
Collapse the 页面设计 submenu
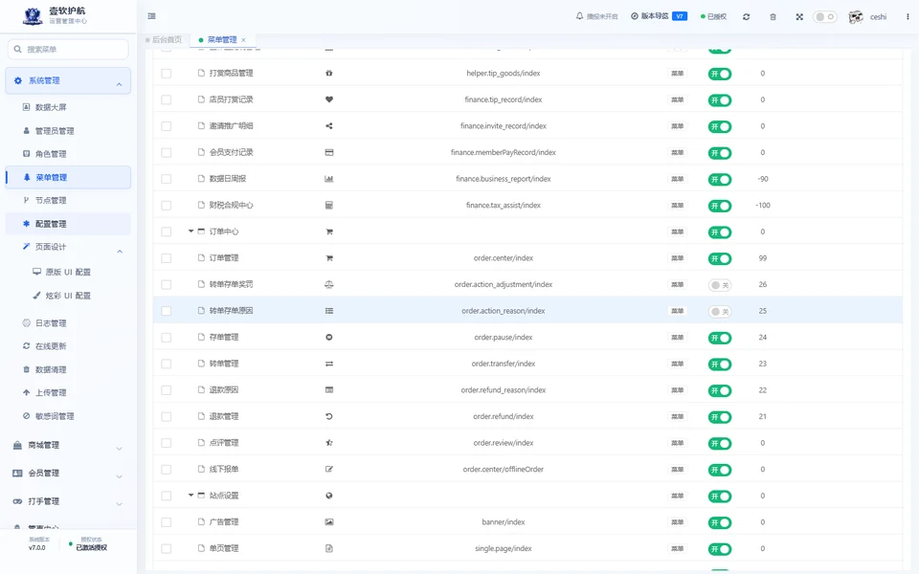68,247
